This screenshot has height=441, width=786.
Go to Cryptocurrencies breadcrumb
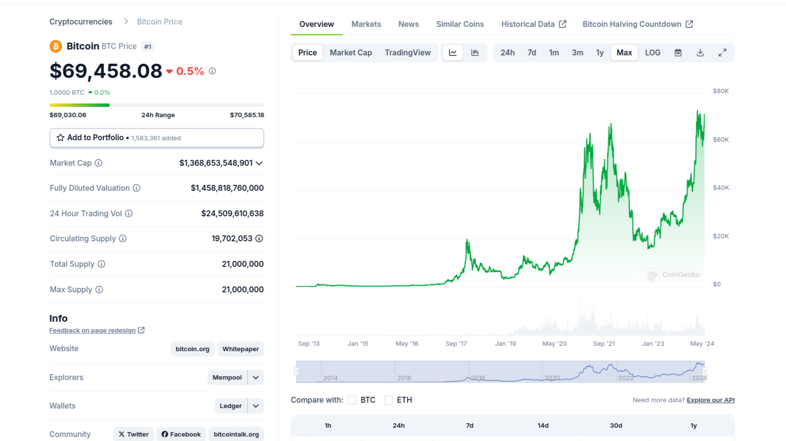coord(81,22)
